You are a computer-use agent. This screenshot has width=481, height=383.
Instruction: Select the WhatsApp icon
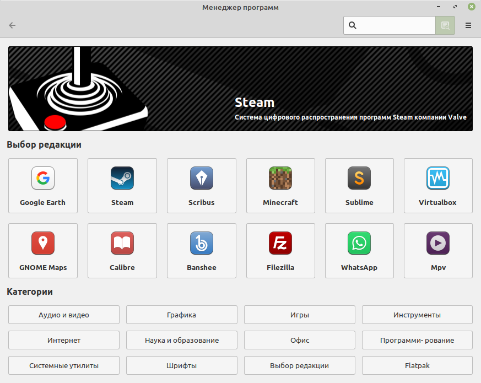359,243
